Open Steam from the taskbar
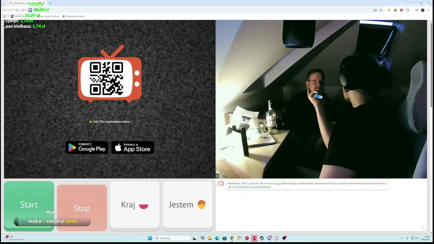Screen dimensions: 434x244 tap(262, 238)
